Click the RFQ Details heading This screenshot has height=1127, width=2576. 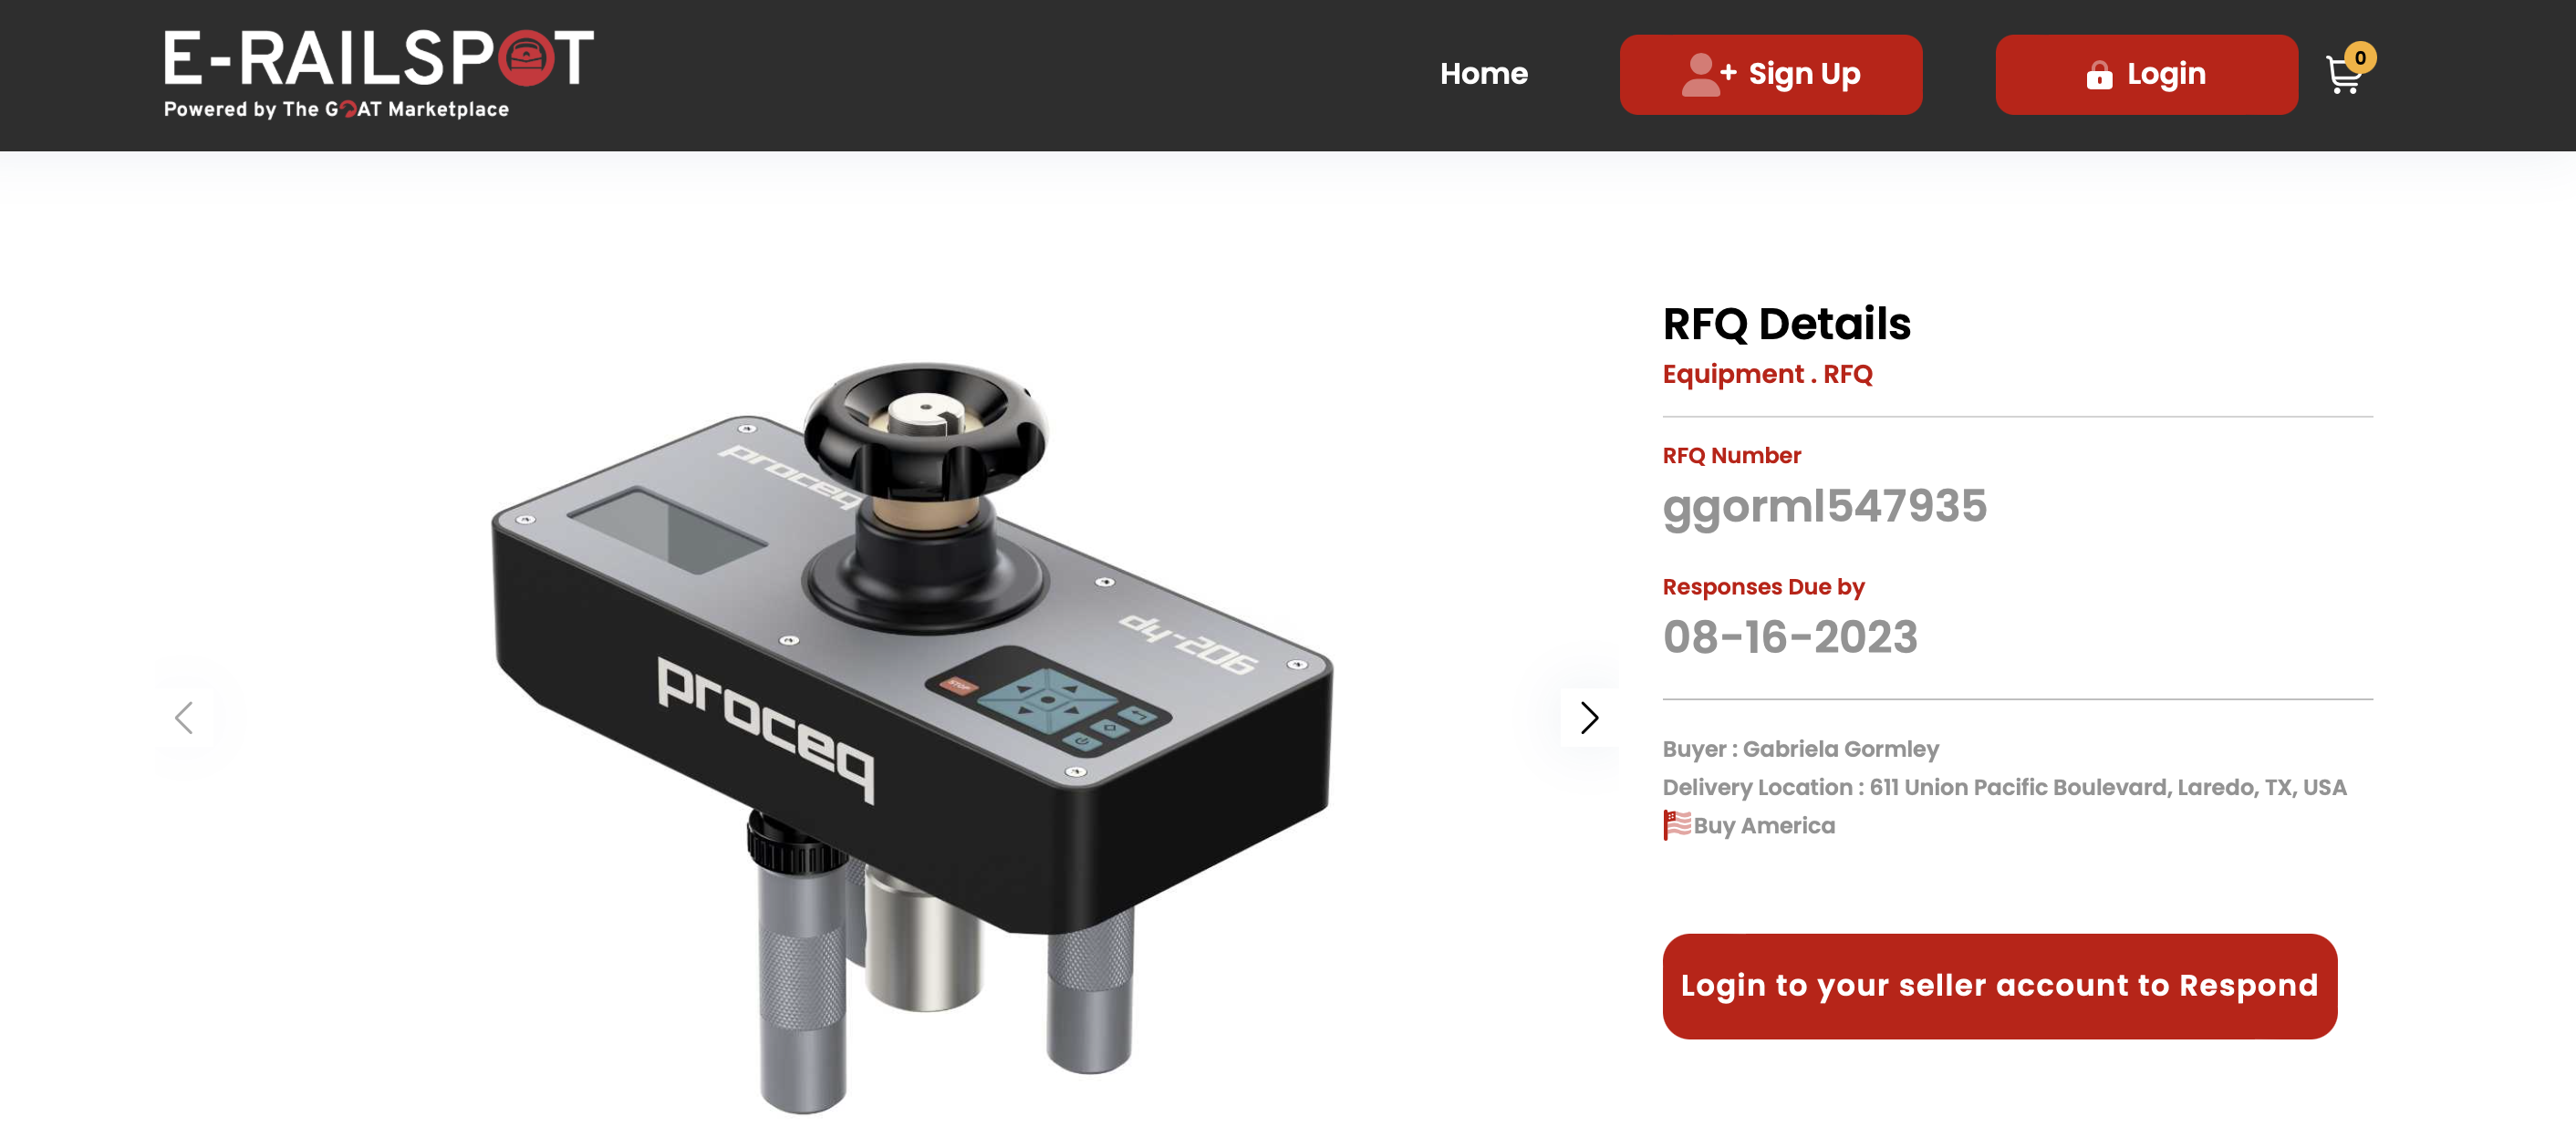click(1786, 324)
